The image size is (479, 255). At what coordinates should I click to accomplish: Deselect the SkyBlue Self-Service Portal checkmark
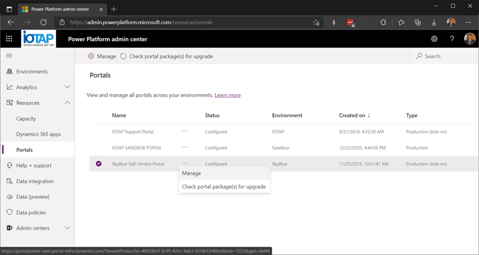point(98,164)
